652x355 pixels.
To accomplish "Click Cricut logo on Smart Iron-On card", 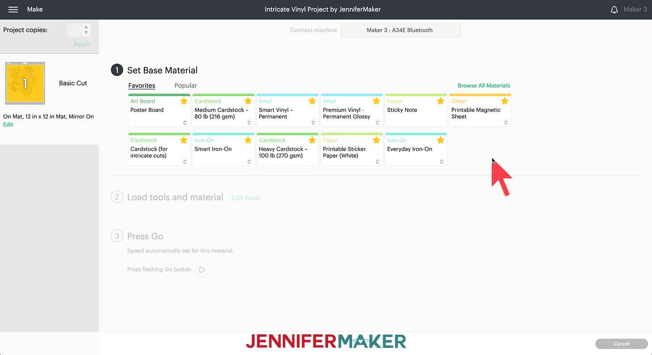I will coord(249,162).
